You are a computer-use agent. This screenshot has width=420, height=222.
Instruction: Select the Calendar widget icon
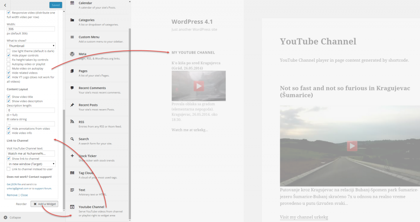(72, 3)
